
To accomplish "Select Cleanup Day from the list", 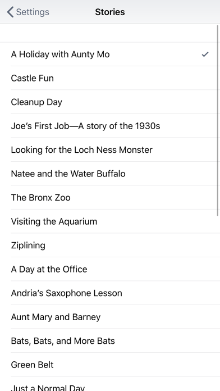I will coord(110,102).
